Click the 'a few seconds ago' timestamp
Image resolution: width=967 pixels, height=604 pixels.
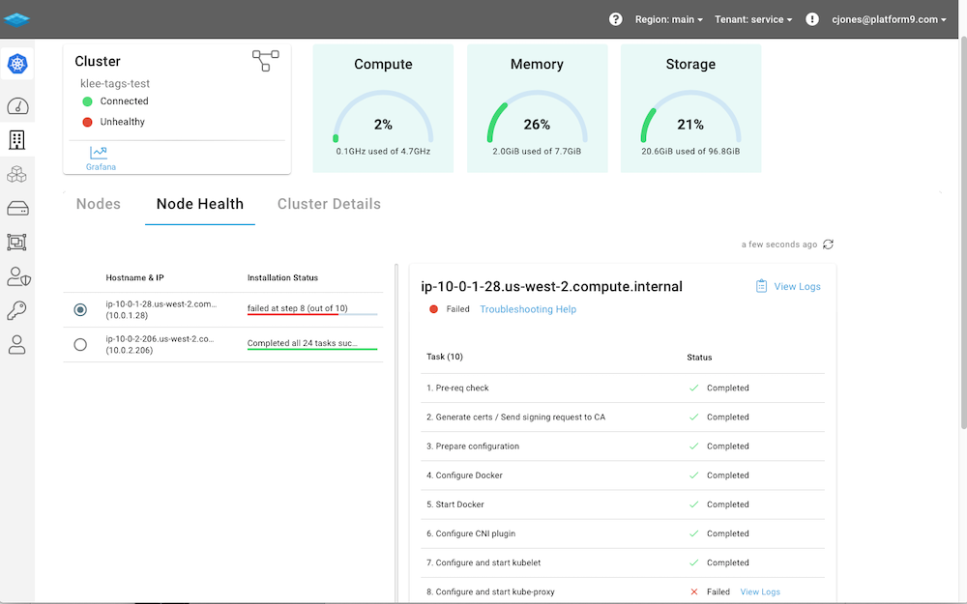(x=778, y=244)
